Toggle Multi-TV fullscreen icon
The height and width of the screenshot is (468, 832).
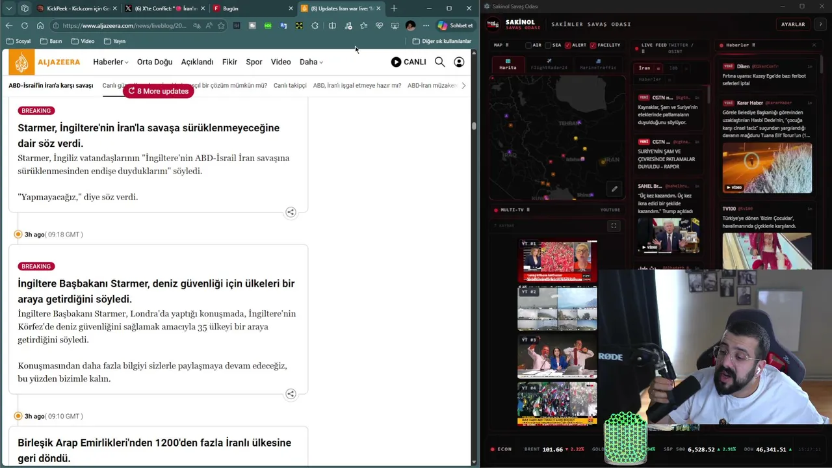coord(614,226)
